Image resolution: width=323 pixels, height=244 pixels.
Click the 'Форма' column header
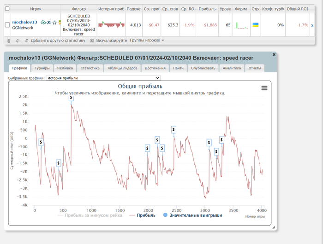(241, 9)
